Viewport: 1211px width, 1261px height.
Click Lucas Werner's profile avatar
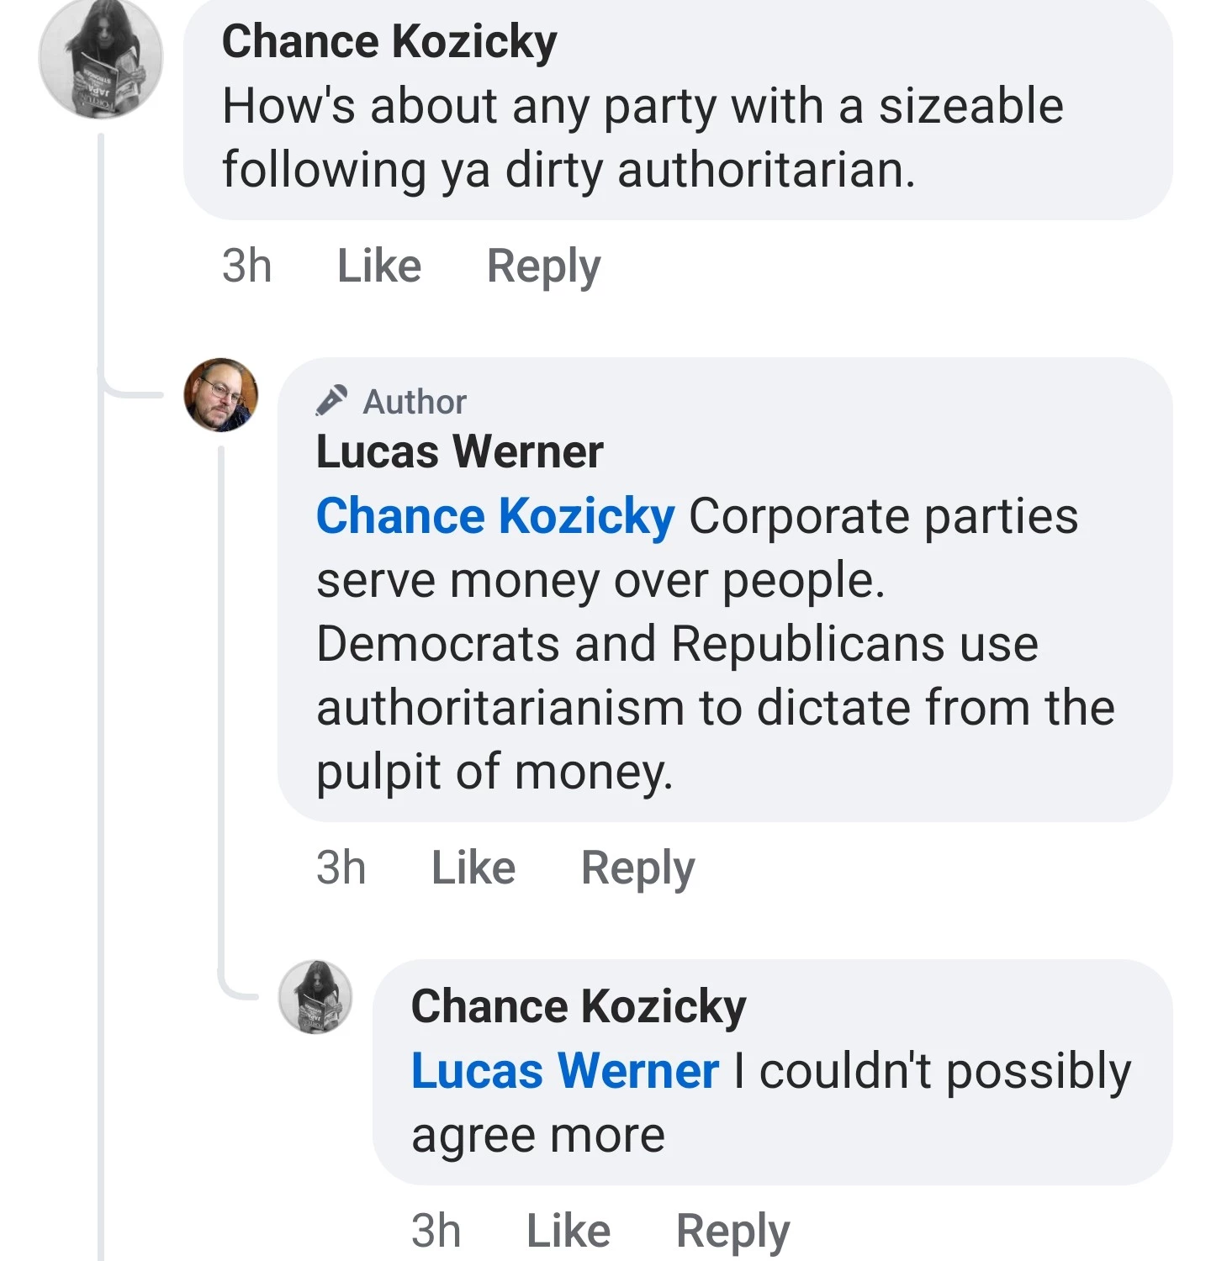221,395
